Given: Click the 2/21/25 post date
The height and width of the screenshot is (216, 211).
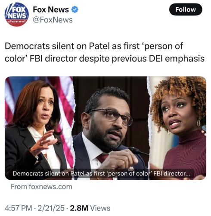Looking at the screenshot, I should point(51,208).
